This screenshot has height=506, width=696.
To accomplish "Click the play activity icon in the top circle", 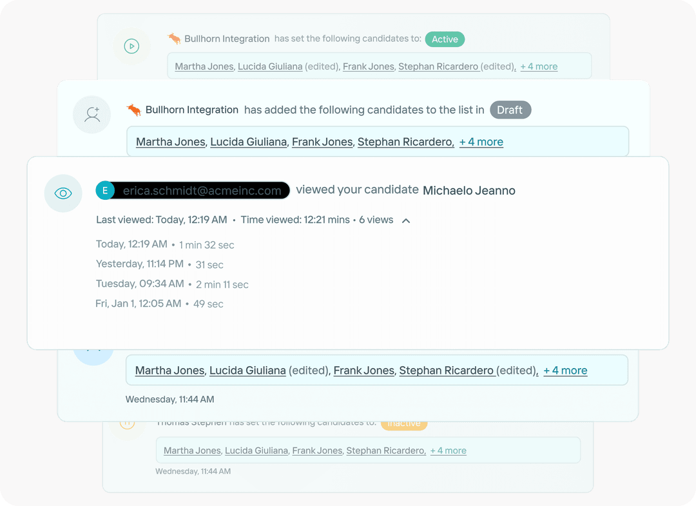I will point(131,46).
